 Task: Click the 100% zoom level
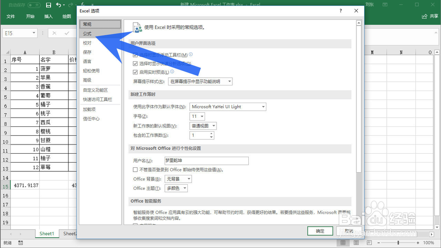pos(428,243)
